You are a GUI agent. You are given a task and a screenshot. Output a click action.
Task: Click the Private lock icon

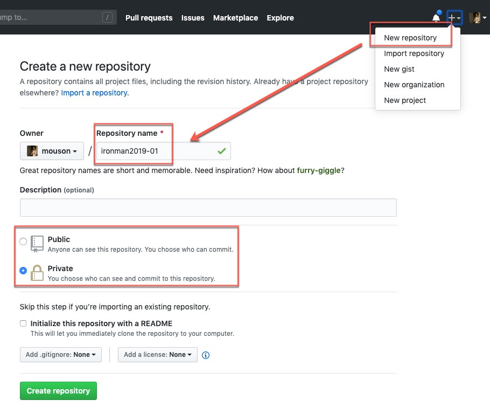pyautogui.click(x=37, y=273)
